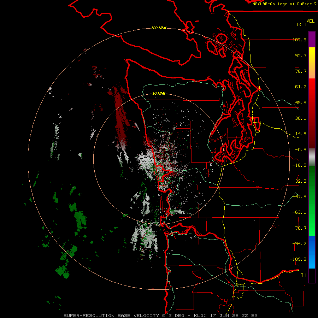Click the gray segment of velocity color bar
The image size is (318, 318).
click(x=312, y=156)
